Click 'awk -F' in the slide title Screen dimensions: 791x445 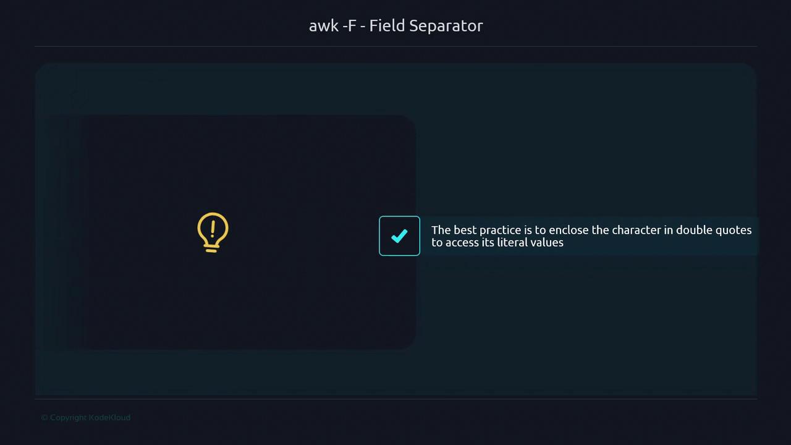332,26
